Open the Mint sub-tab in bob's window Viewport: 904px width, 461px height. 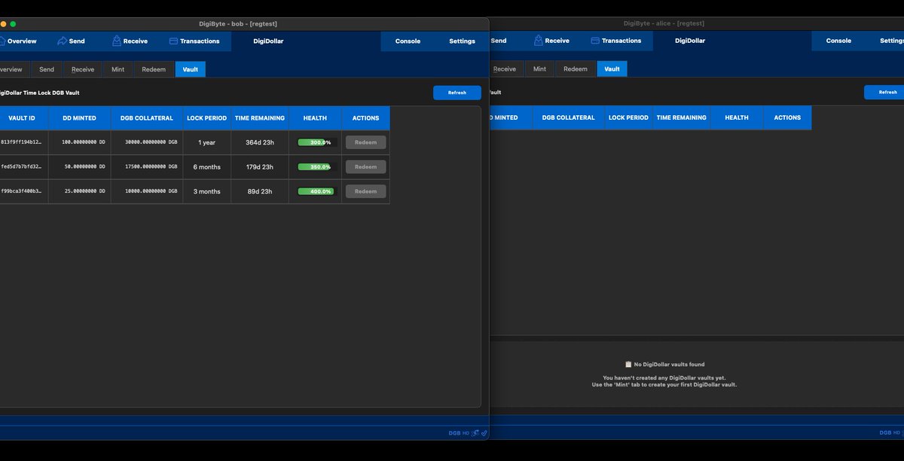[x=118, y=69]
